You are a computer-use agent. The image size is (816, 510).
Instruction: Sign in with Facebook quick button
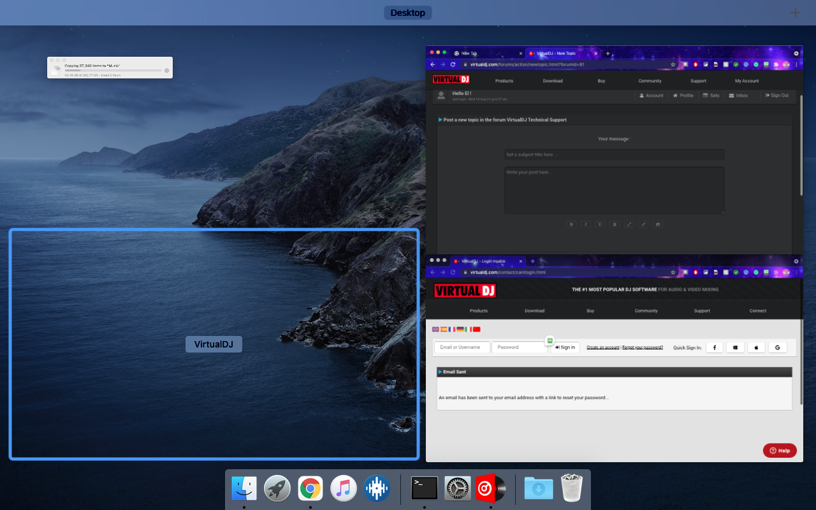pos(714,347)
